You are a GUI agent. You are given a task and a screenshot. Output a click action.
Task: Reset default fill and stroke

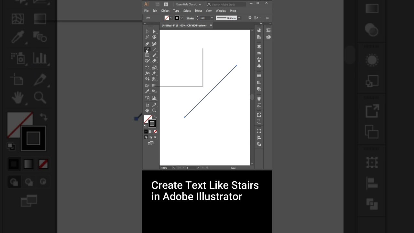[x=145, y=126]
